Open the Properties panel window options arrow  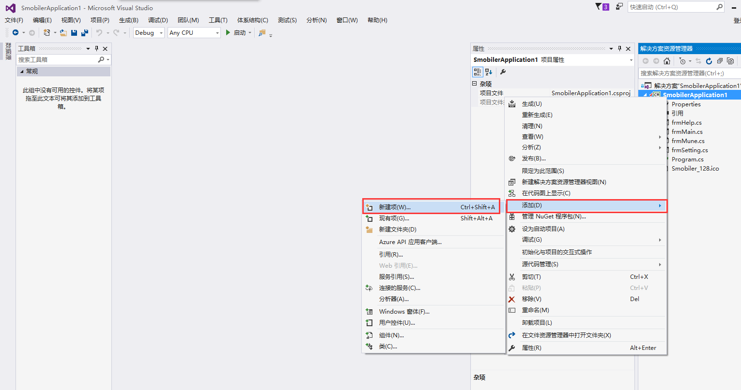pos(611,48)
